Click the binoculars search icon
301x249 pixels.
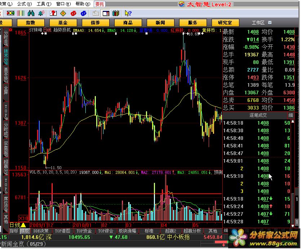[x=31, y=13]
